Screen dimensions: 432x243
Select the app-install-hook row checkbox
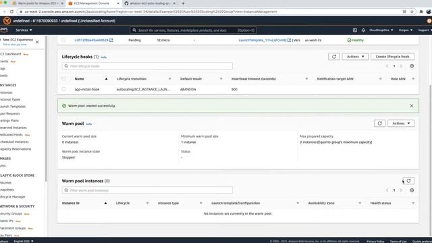pos(63,89)
